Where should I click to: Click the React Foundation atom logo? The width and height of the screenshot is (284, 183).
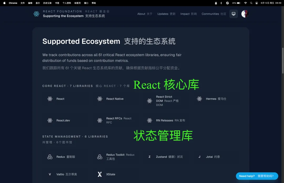coord(36,14)
